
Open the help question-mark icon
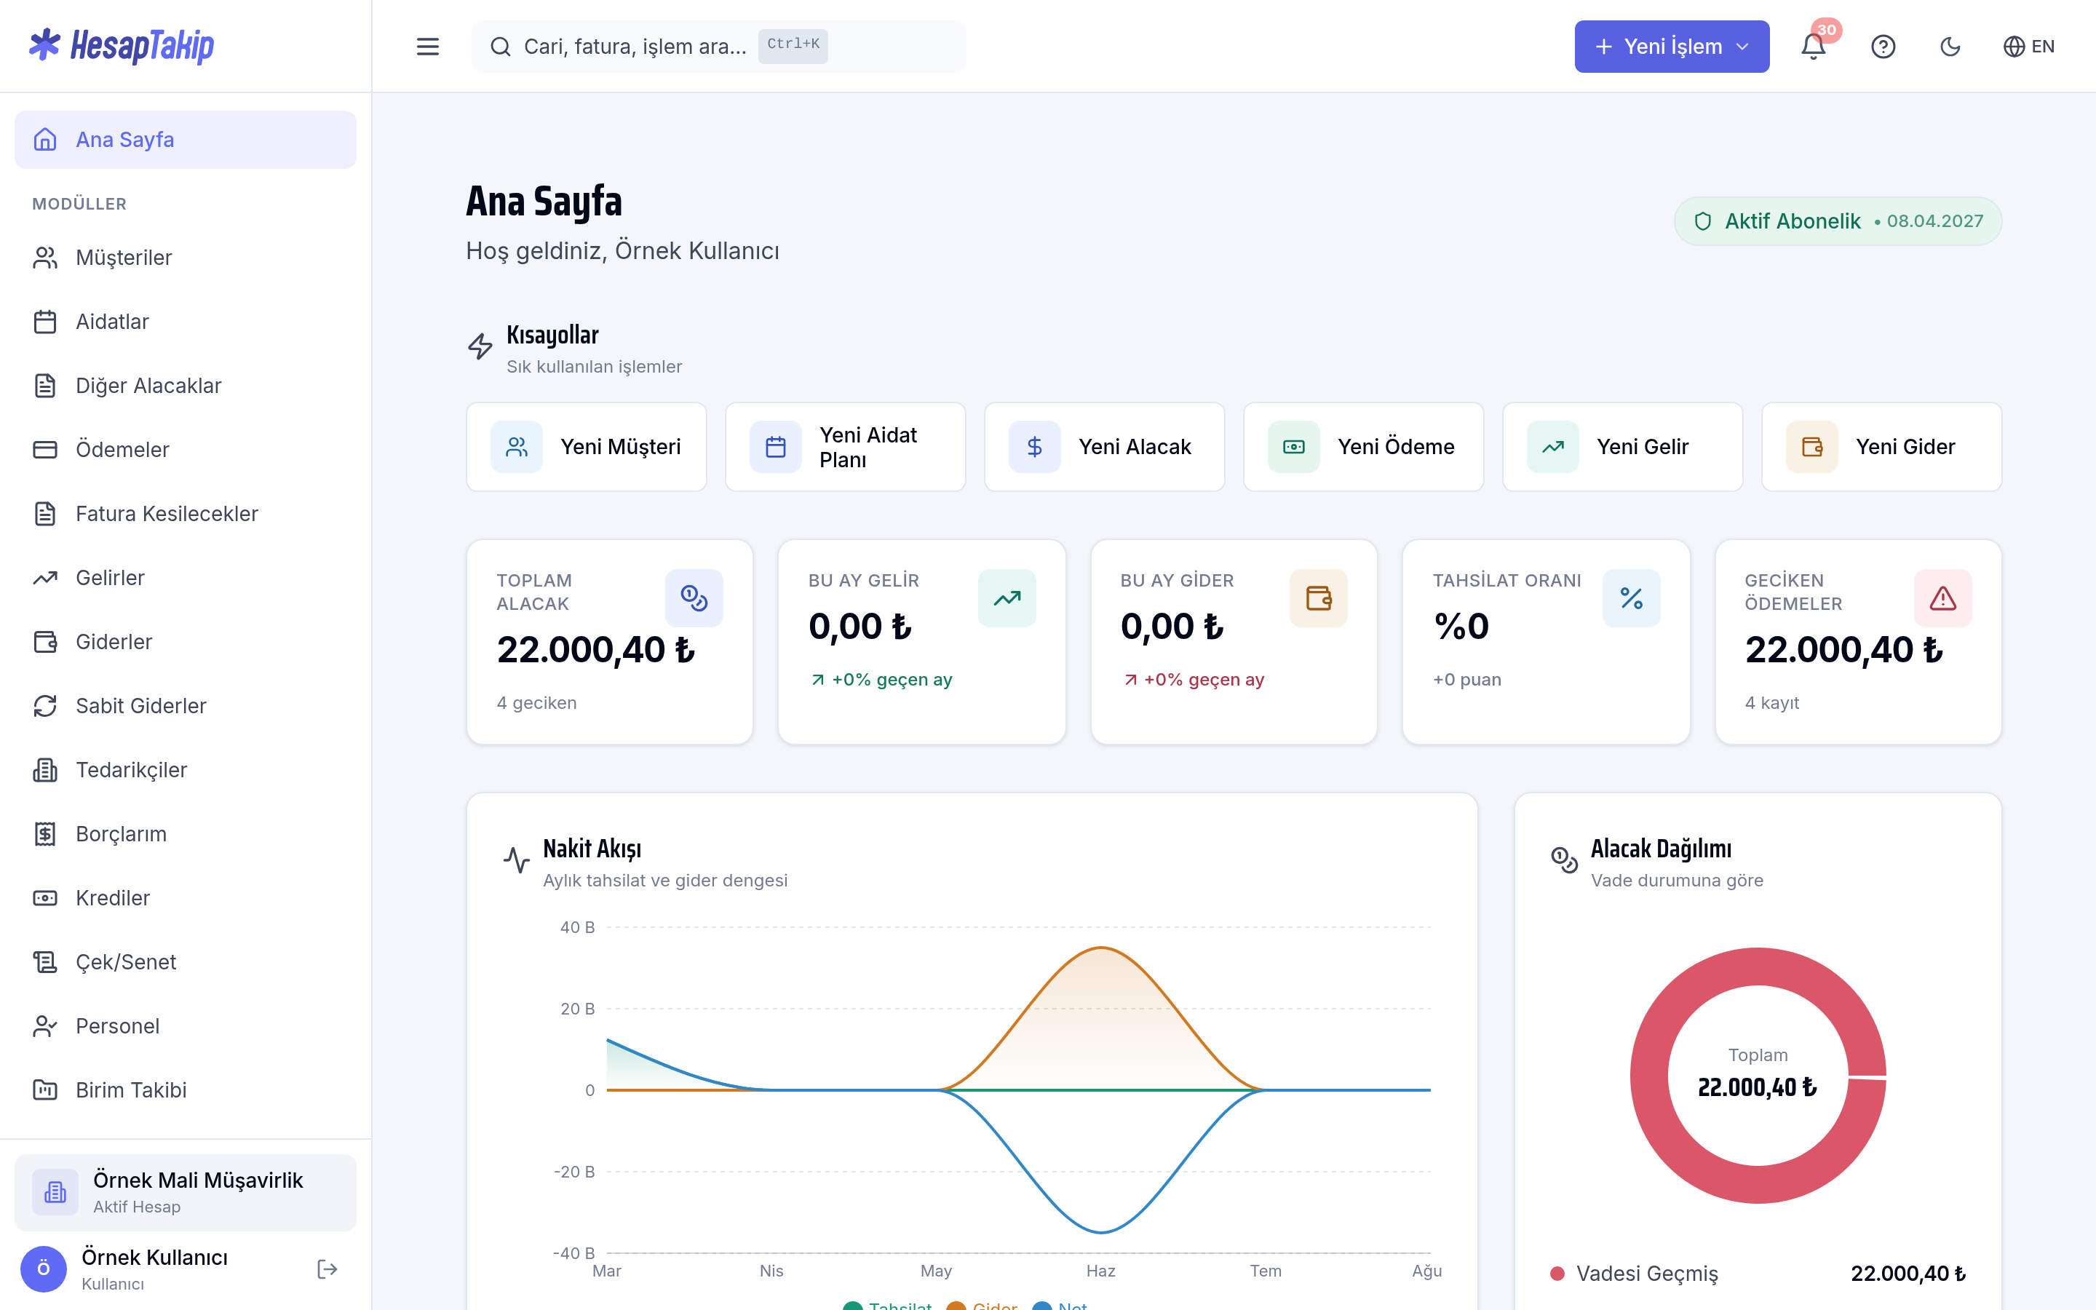pyautogui.click(x=1883, y=47)
